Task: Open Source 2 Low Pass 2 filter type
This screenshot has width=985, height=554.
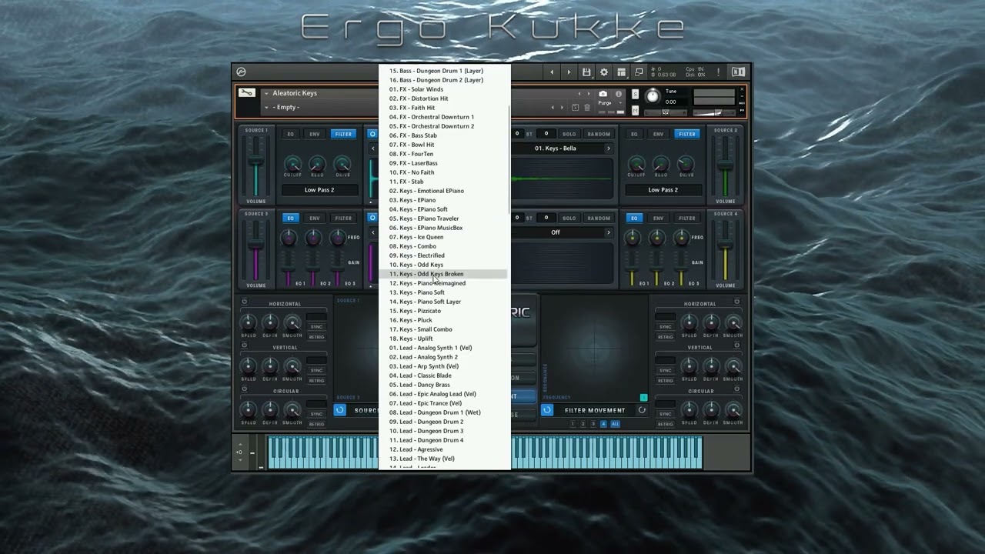Action: 663,190
